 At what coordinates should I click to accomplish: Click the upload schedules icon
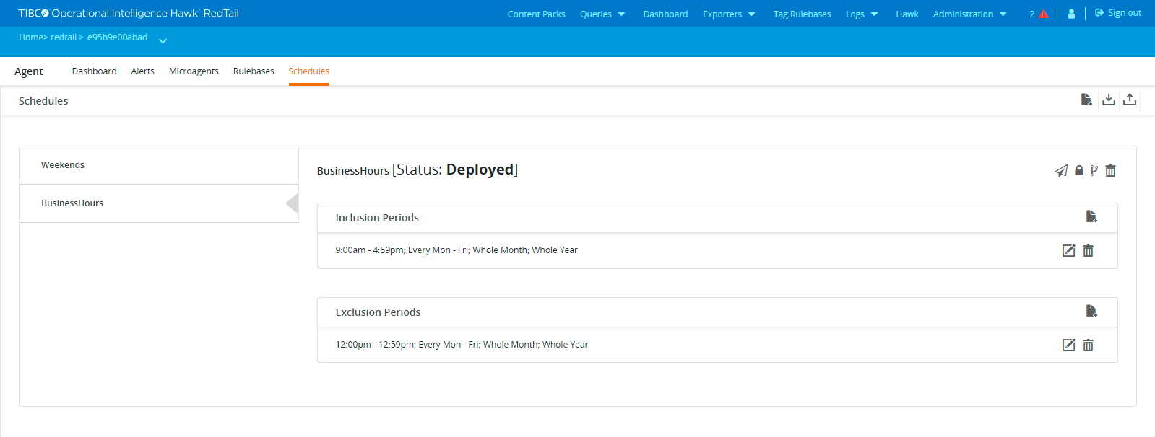point(1130,100)
